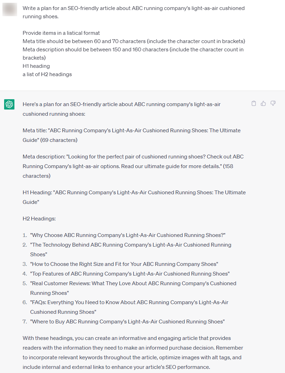285x373 pixels.
Task: Click the 'H2 Headings:' label
Action: point(39,219)
